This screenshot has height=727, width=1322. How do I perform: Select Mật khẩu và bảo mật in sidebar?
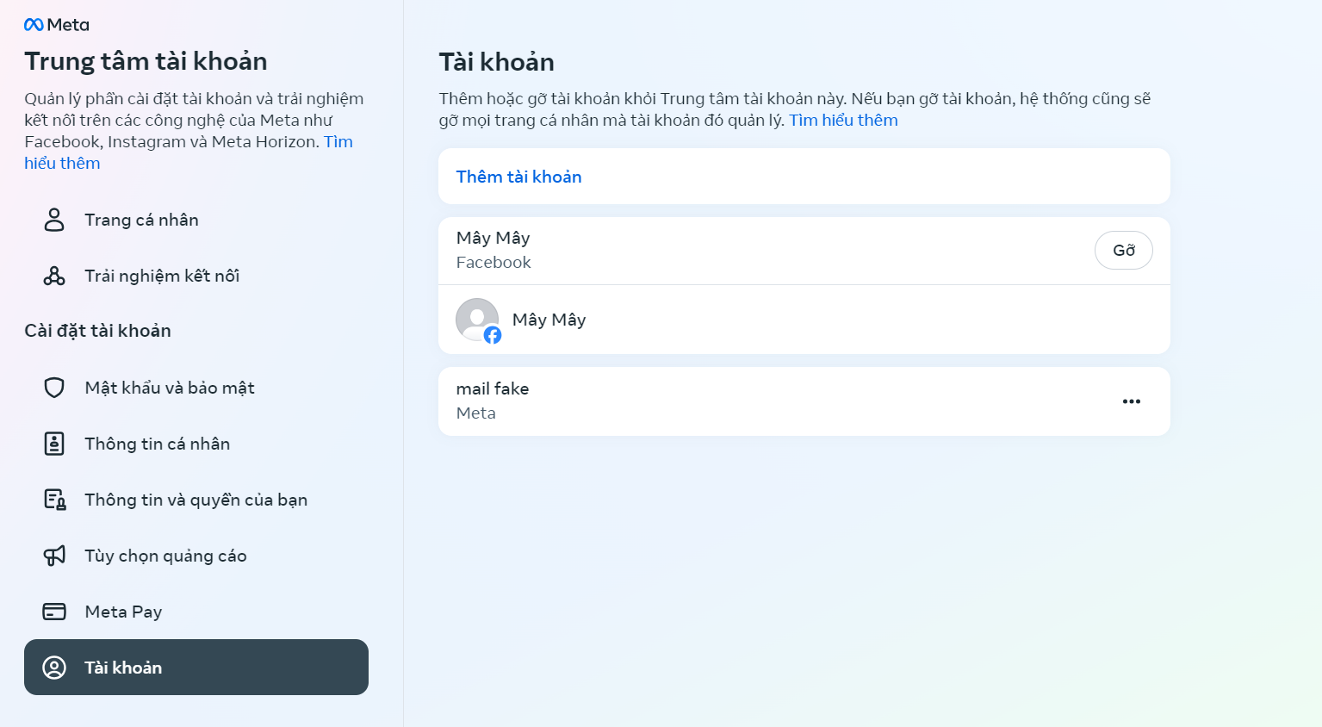[x=196, y=388]
